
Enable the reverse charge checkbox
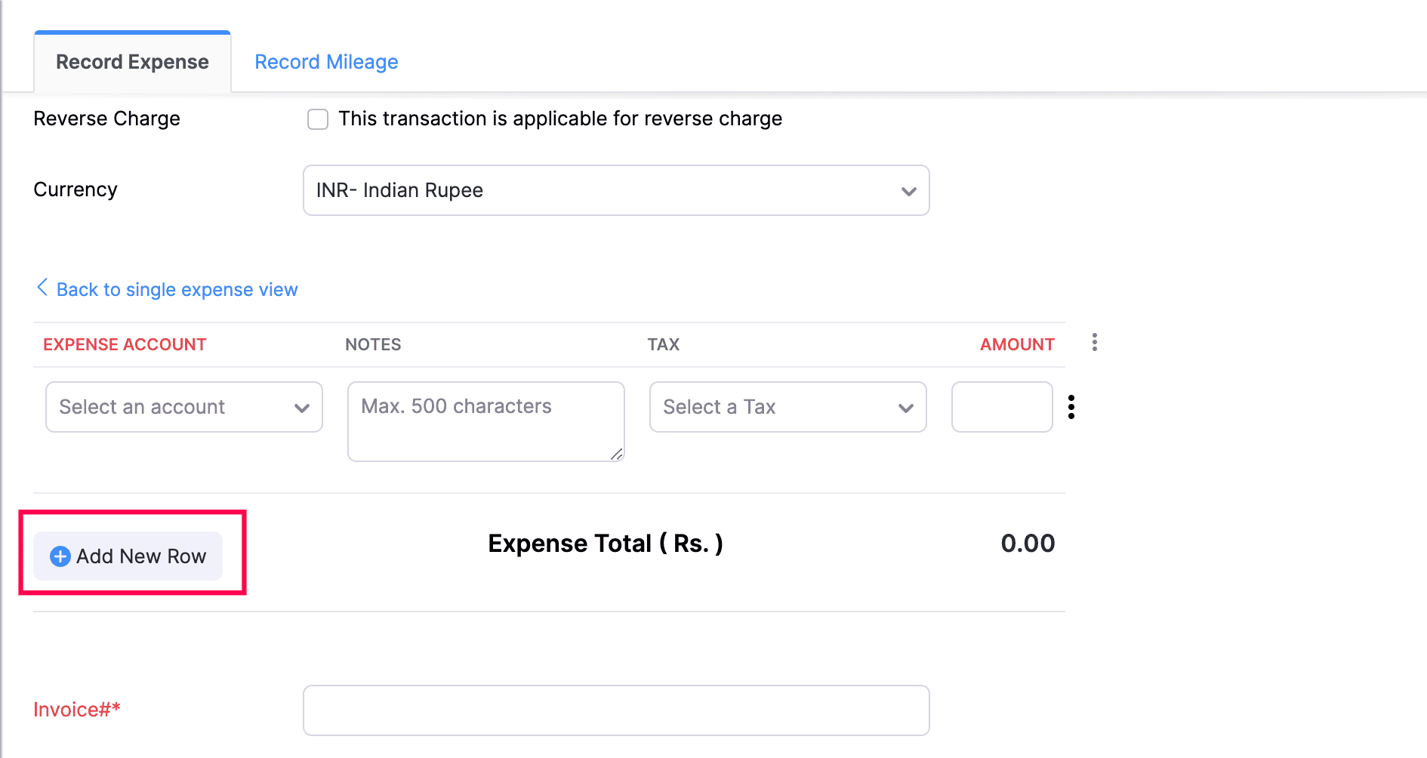pyautogui.click(x=318, y=119)
